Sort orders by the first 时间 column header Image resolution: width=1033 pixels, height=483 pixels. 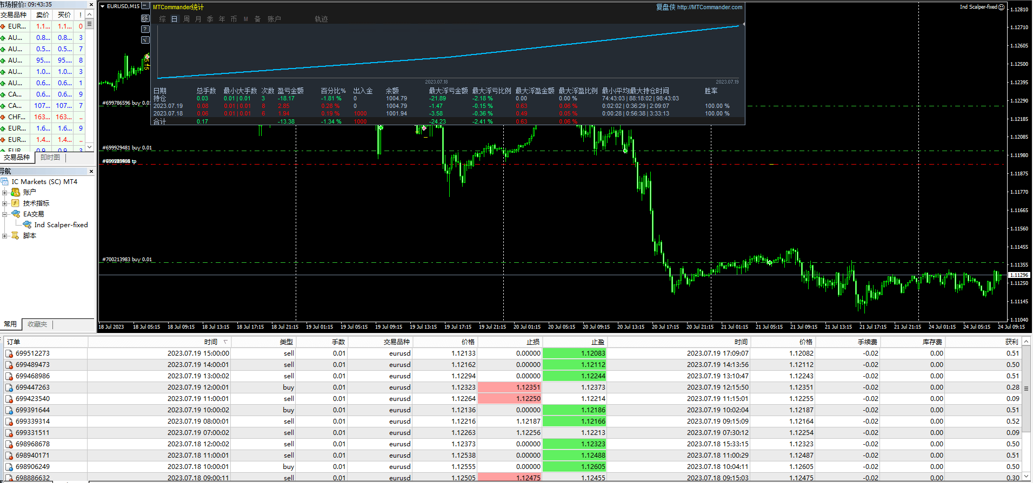[x=160, y=342]
